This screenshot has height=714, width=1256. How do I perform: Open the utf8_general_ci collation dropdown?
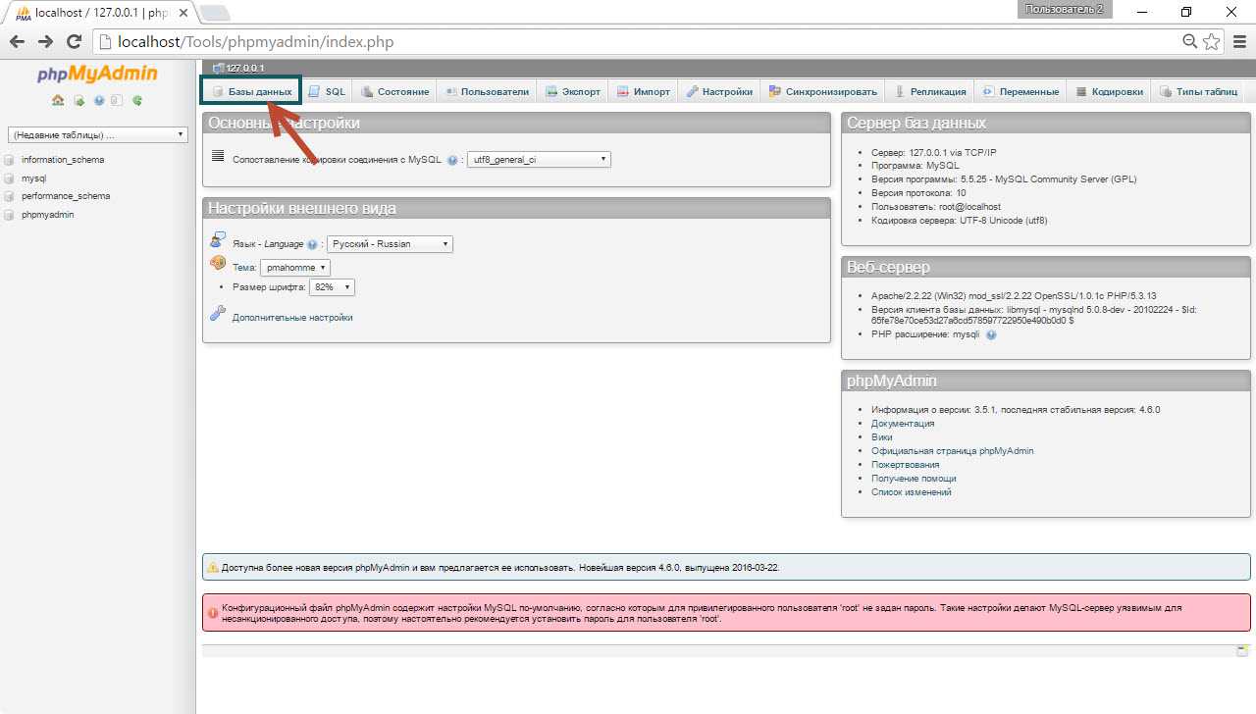click(538, 159)
